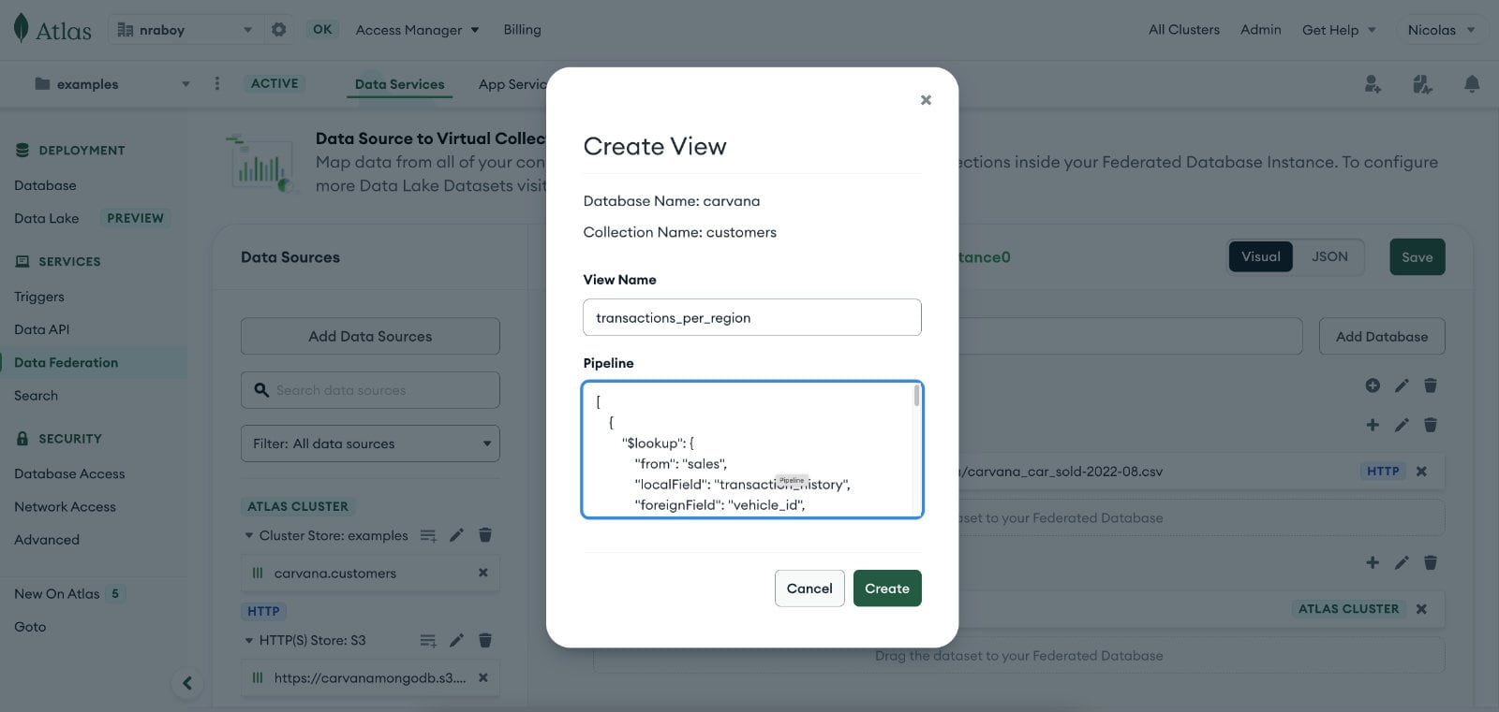The image size is (1499, 712).
Task: Remove the carvana.customers data source
Action: coord(483,573)
